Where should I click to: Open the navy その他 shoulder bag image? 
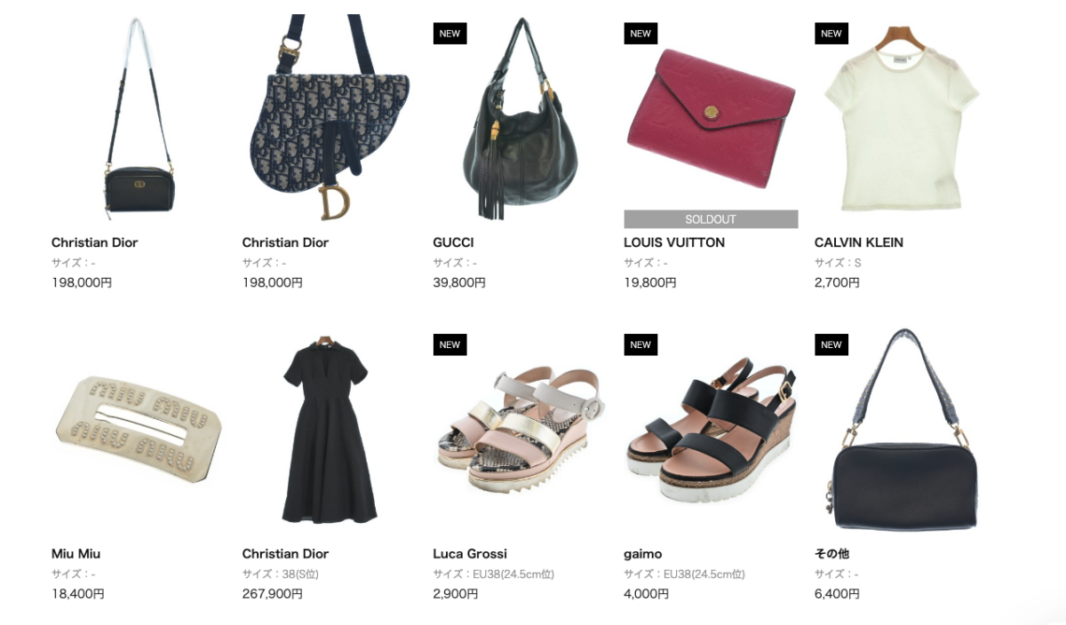(902, 432)
